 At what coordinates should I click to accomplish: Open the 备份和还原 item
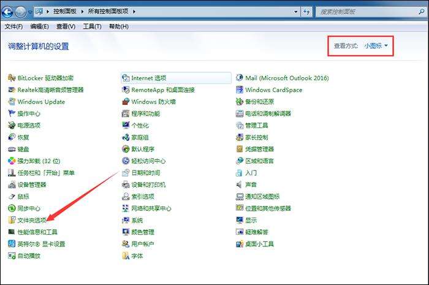[x=259, y=102]
